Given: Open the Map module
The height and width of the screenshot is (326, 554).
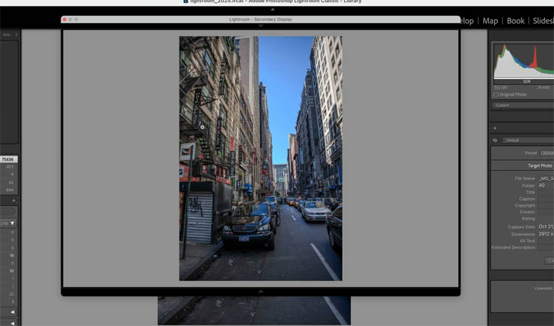Looking at the screenshot, I should (490, 21).
